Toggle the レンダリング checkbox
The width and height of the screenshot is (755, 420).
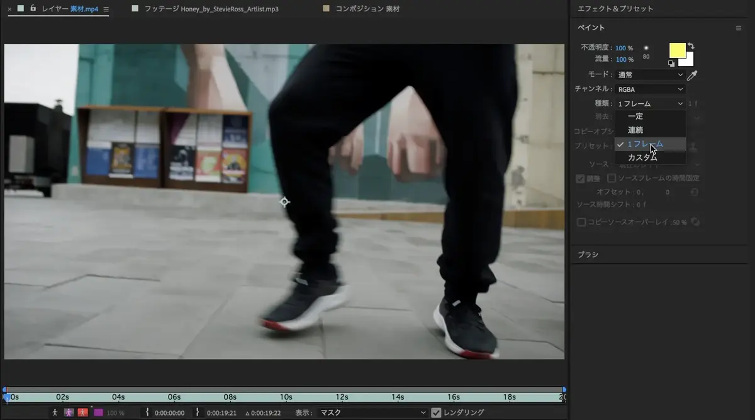pos(436,412)
